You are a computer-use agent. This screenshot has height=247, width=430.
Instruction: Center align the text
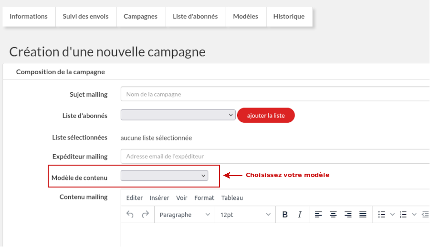(x=333, y=215)
